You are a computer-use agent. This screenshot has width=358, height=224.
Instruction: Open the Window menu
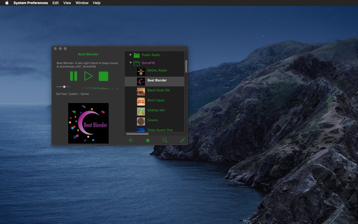click(x=82, y=3)
